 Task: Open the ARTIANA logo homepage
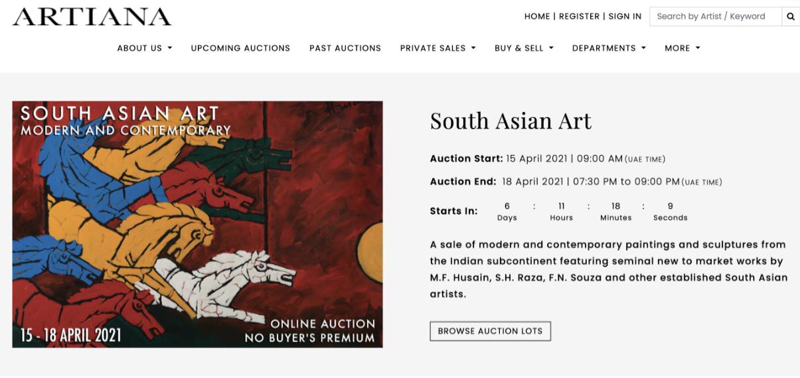tap(92, 17)
